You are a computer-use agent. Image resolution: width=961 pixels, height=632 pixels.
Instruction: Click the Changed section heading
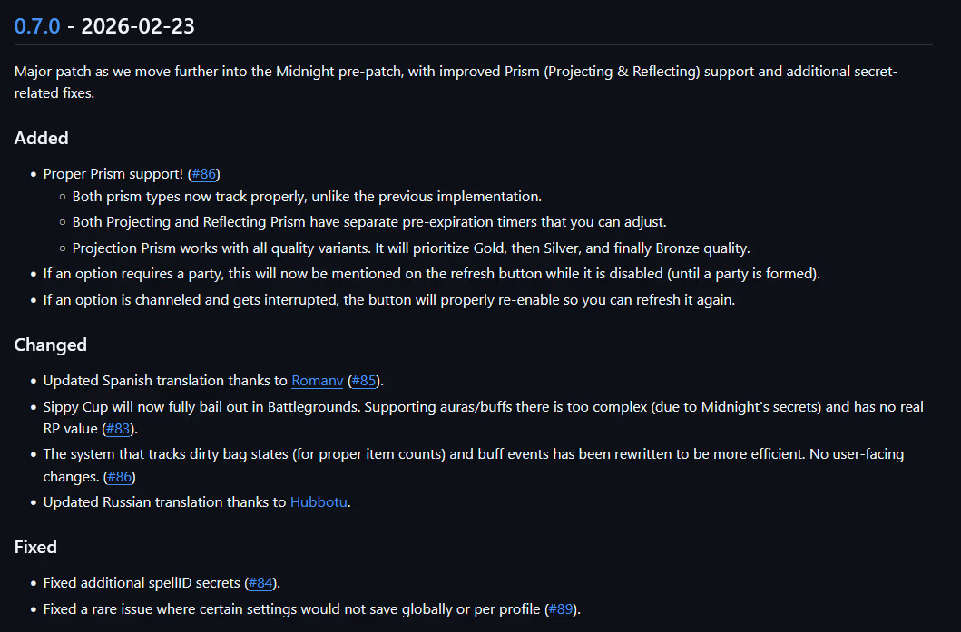coord(51,345)
